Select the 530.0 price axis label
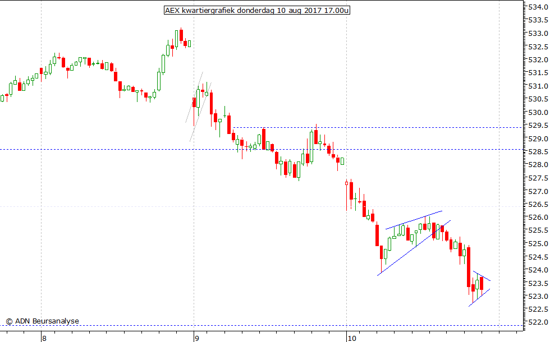The image size is (550, 342). pyautogui.click(x=538, y=112)
